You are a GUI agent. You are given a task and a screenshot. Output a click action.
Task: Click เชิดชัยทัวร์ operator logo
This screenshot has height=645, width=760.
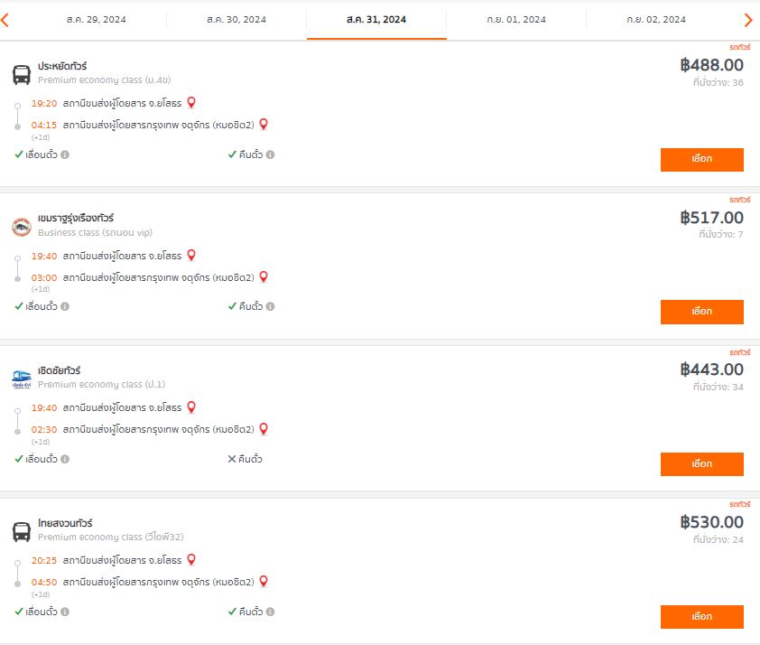(x=22, y=379)
